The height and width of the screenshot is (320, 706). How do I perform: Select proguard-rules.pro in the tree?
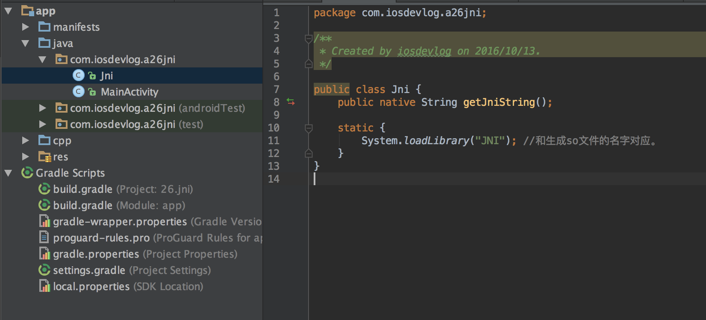(157, 238)
